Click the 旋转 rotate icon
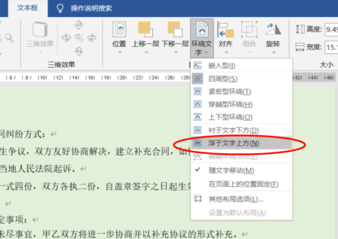The width and height of the screenshot is (338, 239). 273,29
